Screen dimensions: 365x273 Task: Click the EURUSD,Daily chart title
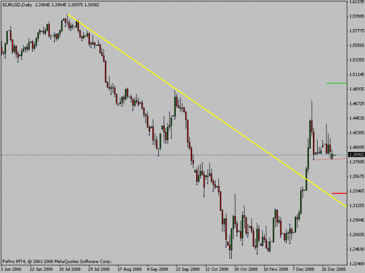click(18, 5)
